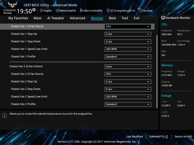The image size is (194, 145).
Task: Click the Chassis Fan 2 Profile label
Action: 23,104
